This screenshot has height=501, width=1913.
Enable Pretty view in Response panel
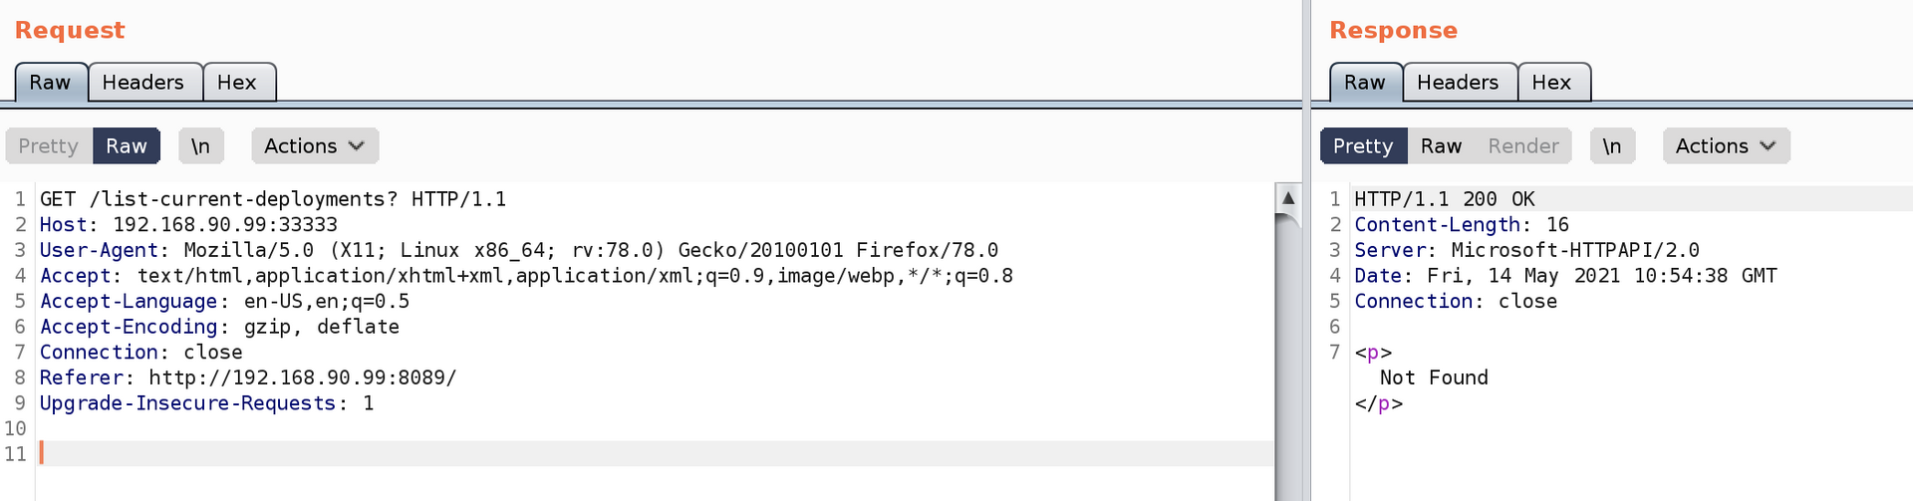click(x=1363, y=145)
